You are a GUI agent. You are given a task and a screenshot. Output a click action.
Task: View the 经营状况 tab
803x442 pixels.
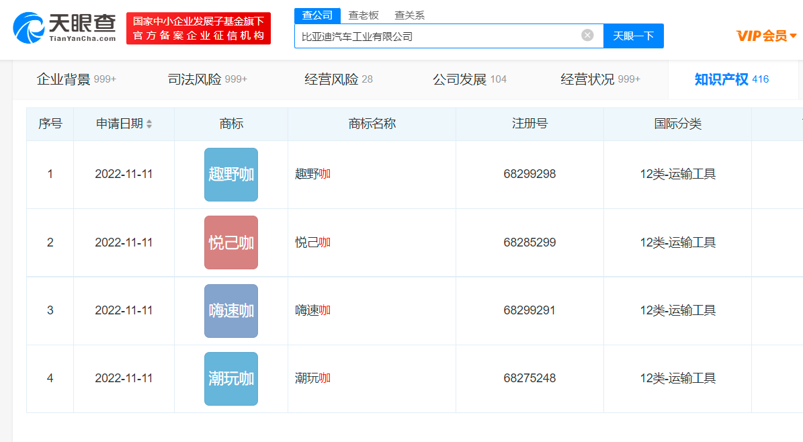pyautogui.click(x=600, y=79)
